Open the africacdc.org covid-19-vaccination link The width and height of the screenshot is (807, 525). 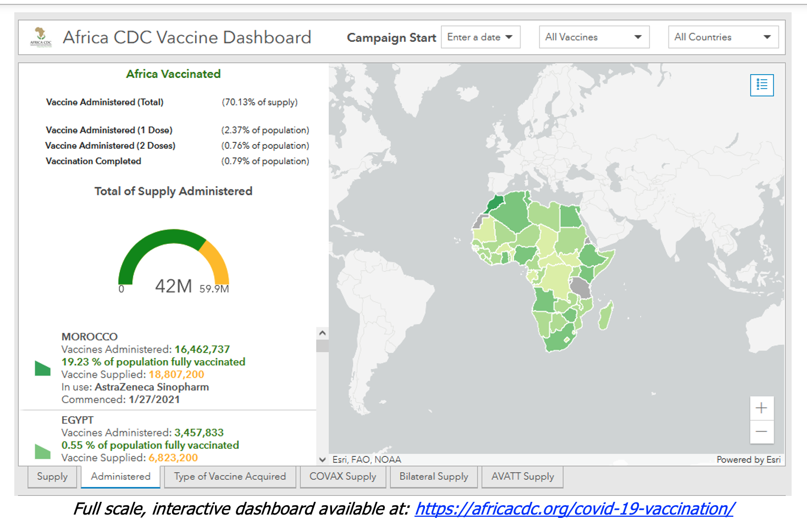point(574,509)
